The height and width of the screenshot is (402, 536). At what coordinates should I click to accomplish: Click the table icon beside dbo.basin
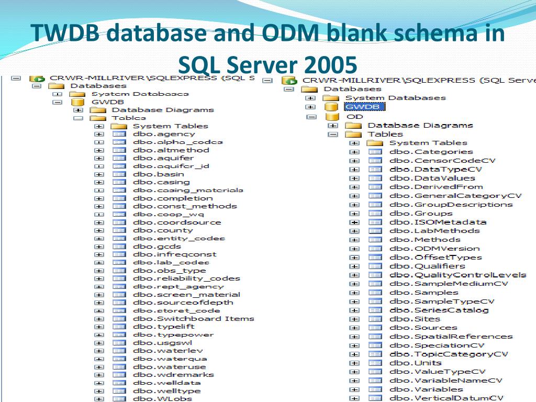[119, 174]
